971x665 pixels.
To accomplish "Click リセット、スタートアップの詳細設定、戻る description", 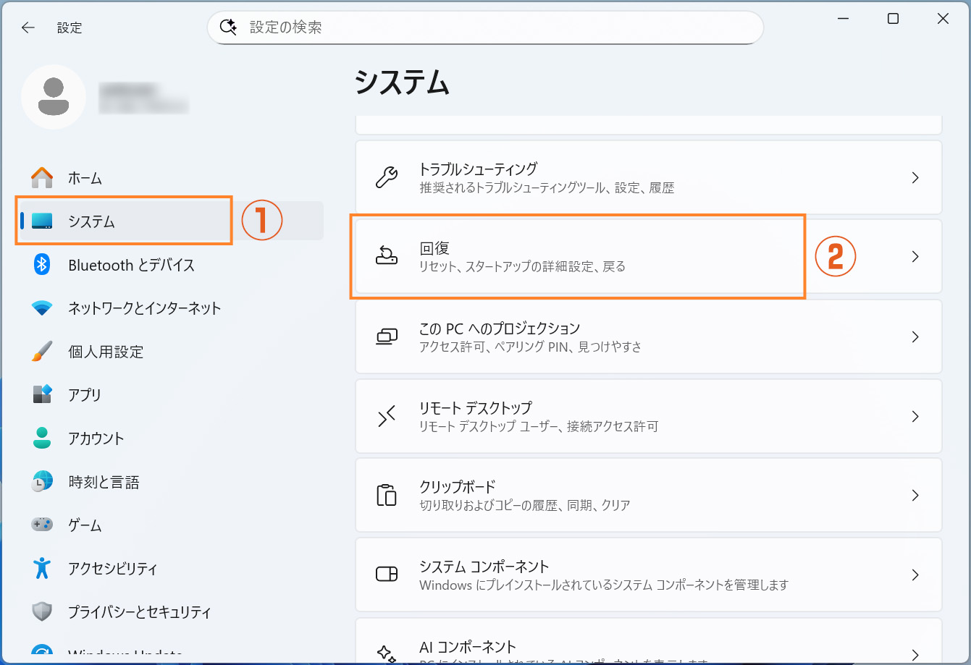I will click(x=522, y=267).
